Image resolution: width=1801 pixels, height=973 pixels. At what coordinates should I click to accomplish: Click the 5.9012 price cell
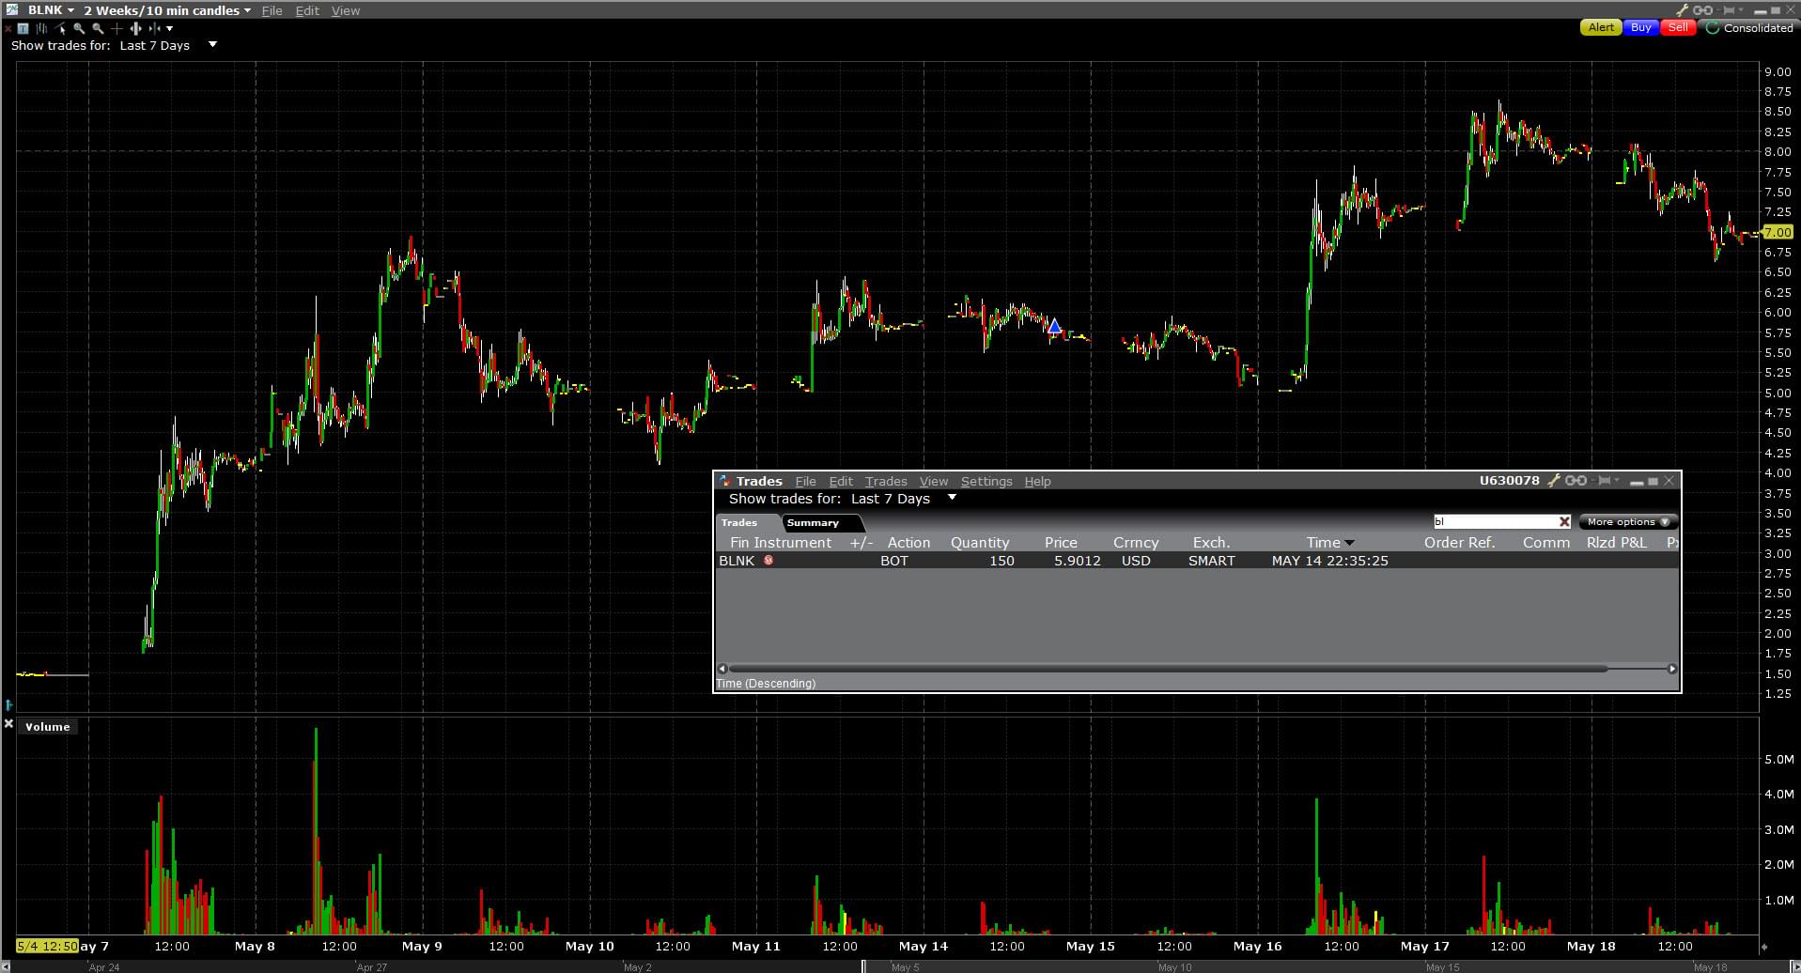point(1077,561)
